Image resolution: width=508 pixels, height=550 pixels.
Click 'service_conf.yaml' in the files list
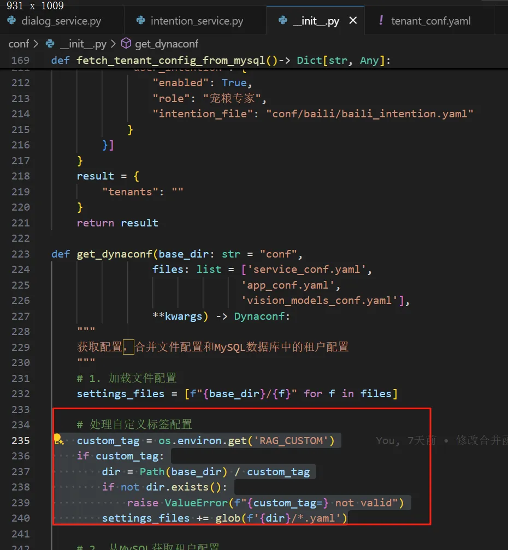tap(307, 270)
